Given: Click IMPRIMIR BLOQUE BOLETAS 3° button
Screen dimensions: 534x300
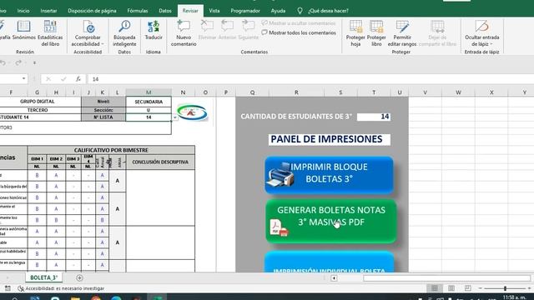Looking at the screenshot, I should (x=329, y=175).
